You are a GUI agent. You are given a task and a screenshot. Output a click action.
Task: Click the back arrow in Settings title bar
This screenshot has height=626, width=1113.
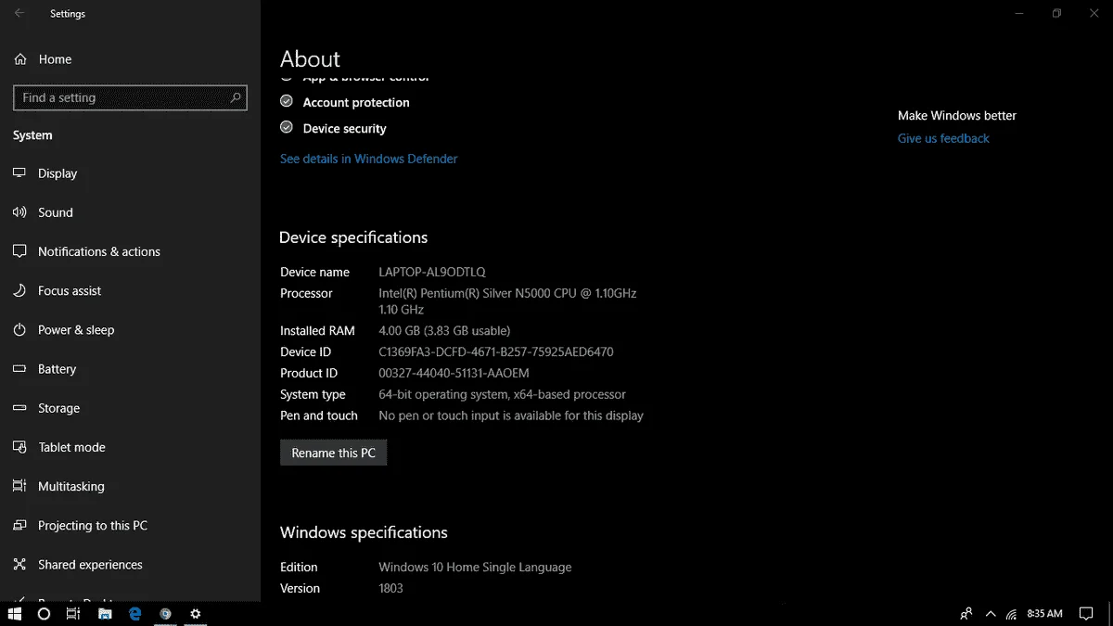(x=19, y=14)
